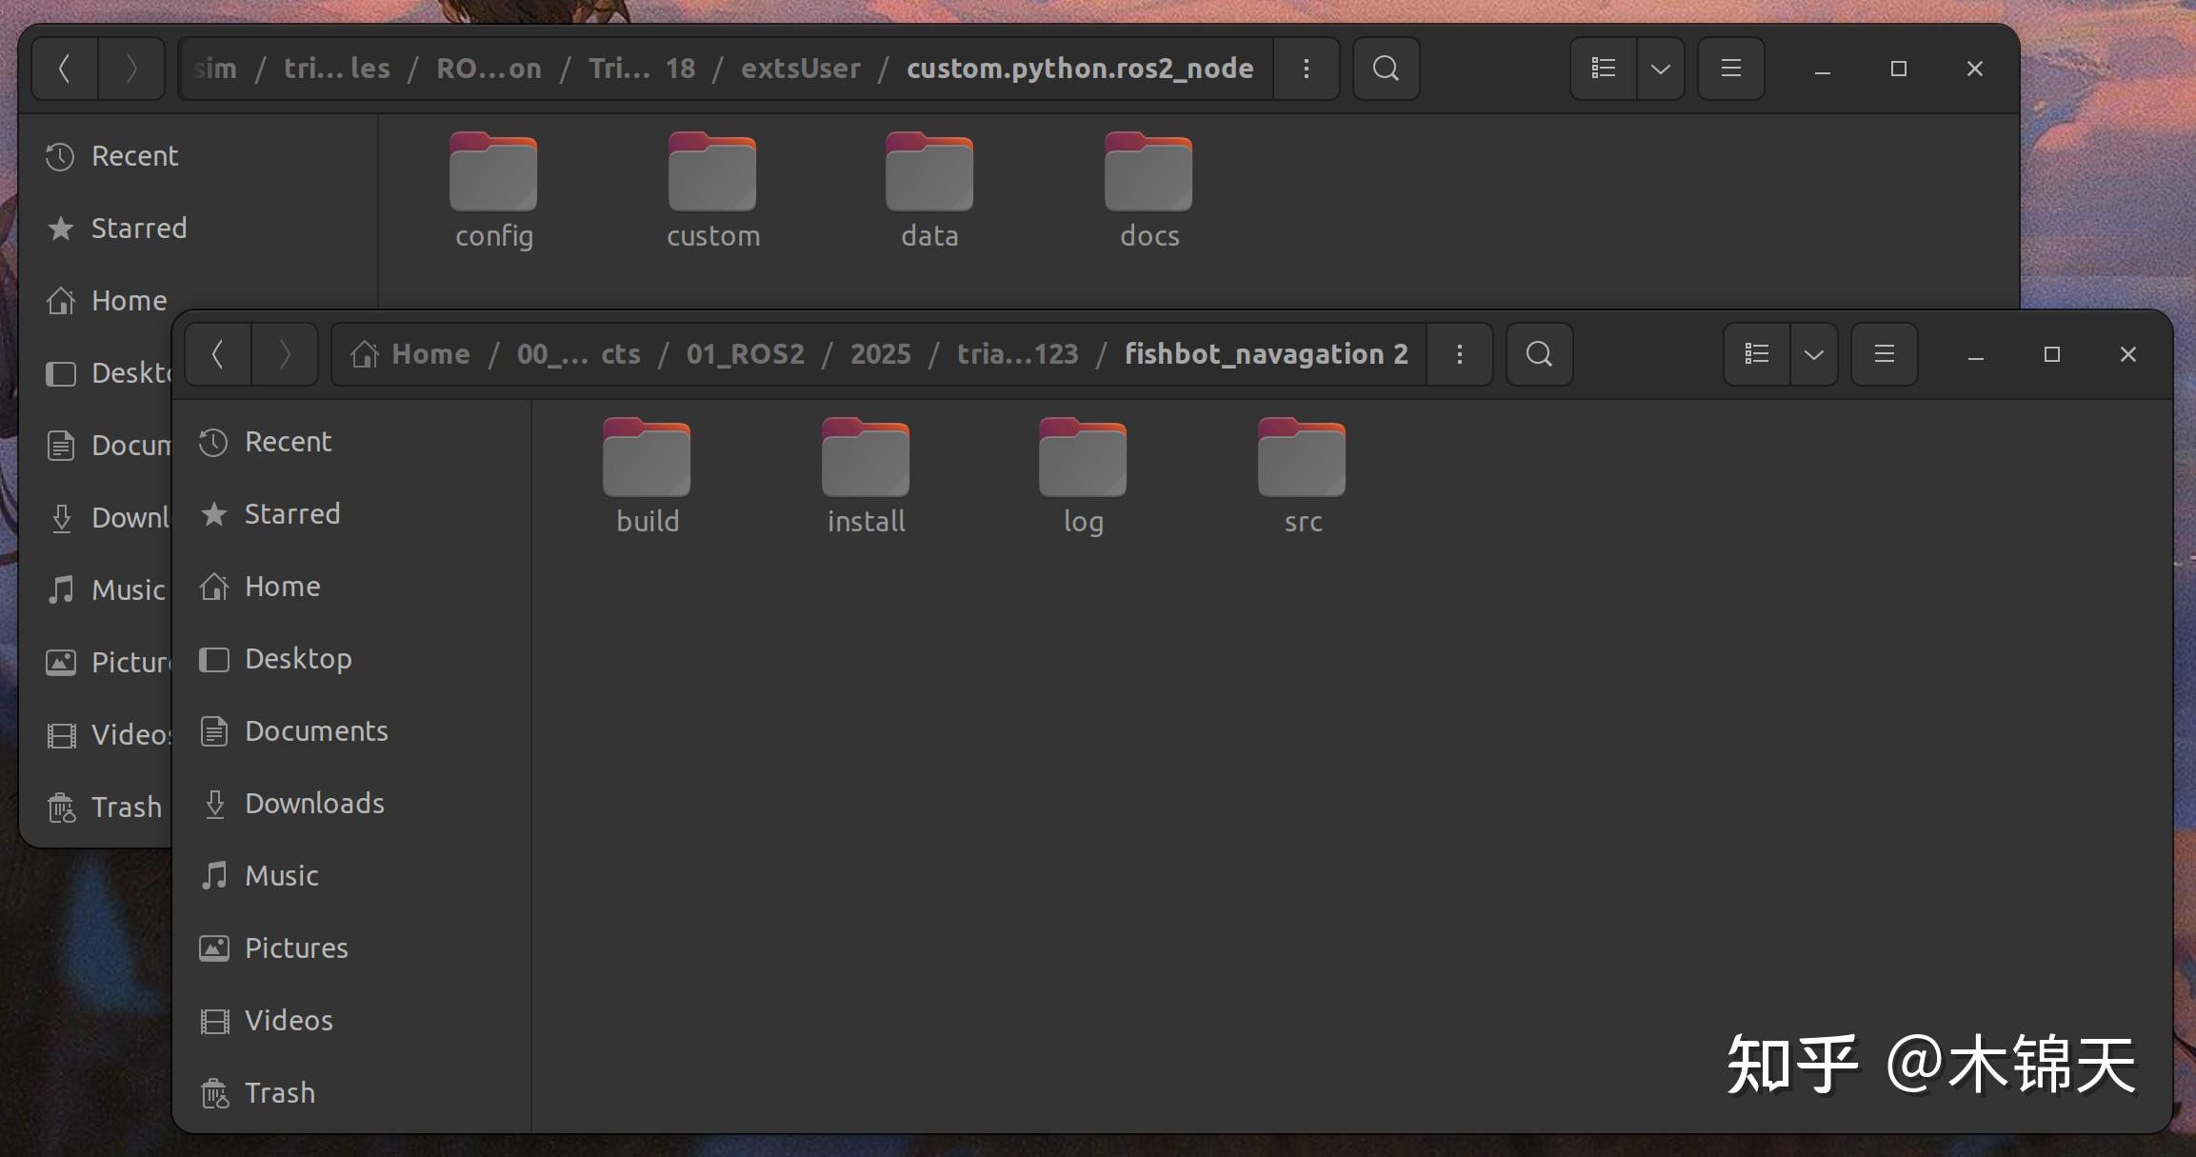The height and width of the screenshot is (1157, 2196).
Task: Open hamburger menu in front Files window
Action: [1884, 354]
